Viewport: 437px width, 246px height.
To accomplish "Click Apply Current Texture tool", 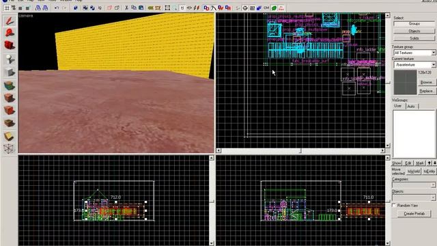I will click(x=10, y=98).
